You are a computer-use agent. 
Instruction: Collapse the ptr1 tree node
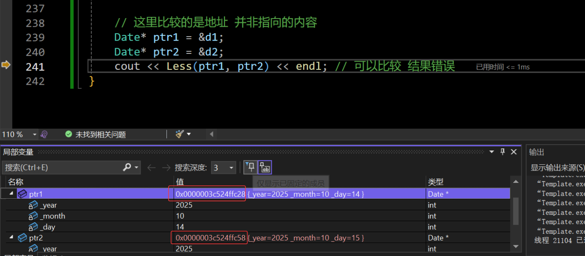tap(11, 194)
